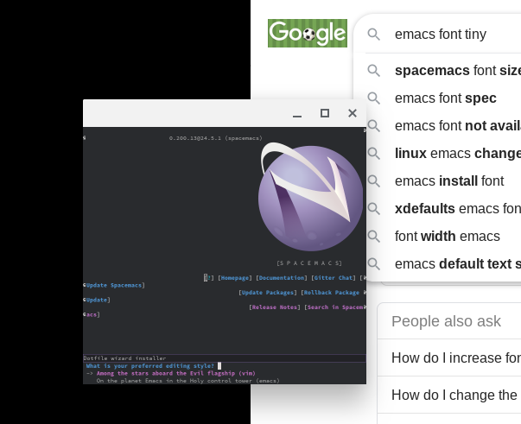Click the [Release Notes] button in Spacemacs
Image resolution: width=521 pixels, height=424 pixels.
point(275,307)
